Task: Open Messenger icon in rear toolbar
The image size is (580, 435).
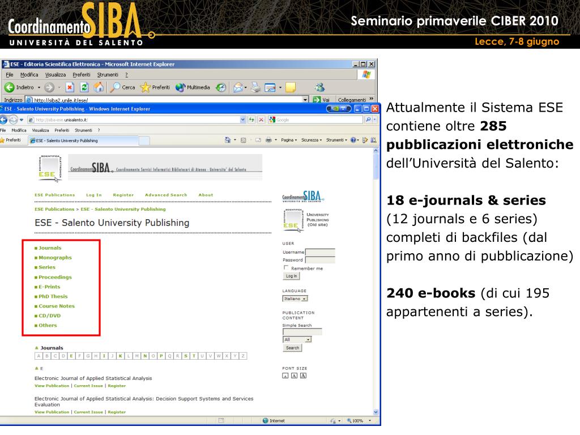Action: click(x=319, y=87)
